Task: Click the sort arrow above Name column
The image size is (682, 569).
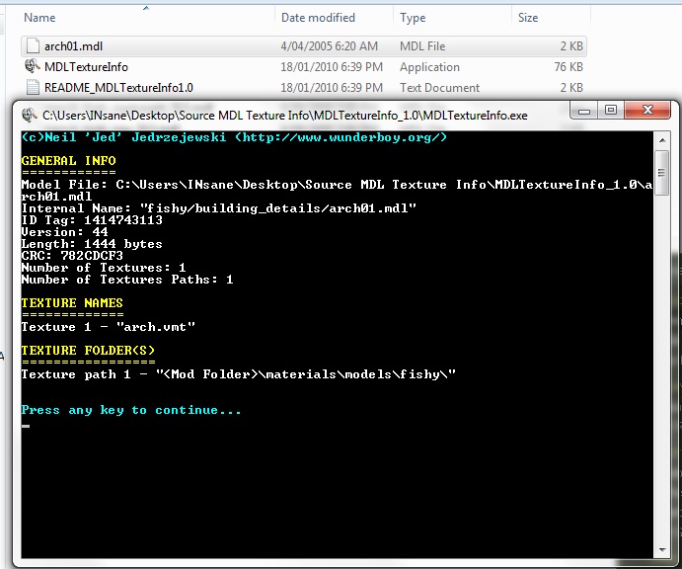Action: tap(146, 8)
